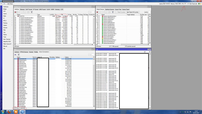Click the enable (checkmark) icon in Queue List toolbar
Image resolution: width=202 pixels, height=114 pixels.
tap(103, 12)
